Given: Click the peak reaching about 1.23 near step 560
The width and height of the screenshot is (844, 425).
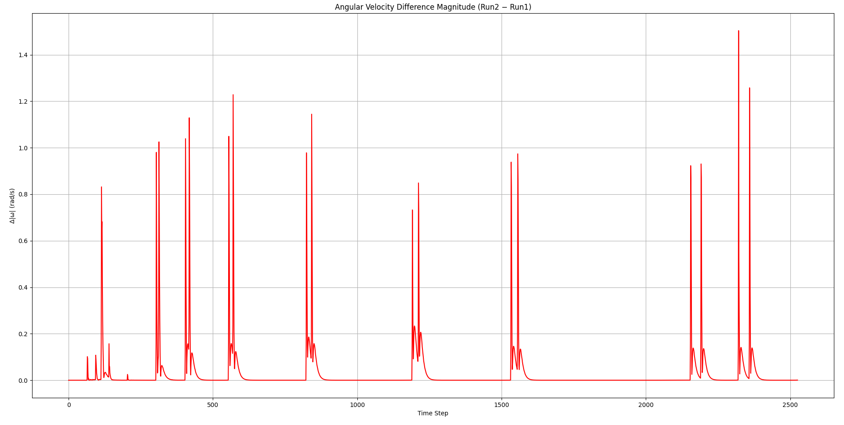Looking at the screenshot, I should click(x=233, y=96).
